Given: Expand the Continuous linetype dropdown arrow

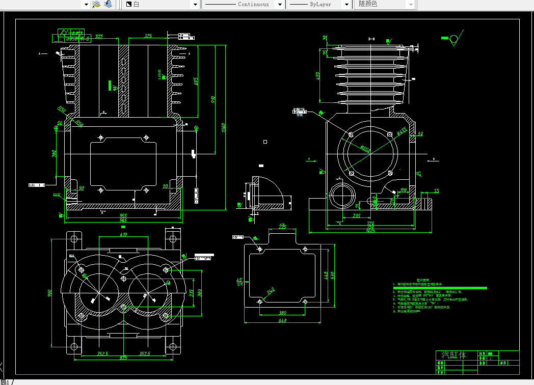Looking at the screenshot, I should coord(280,5).
